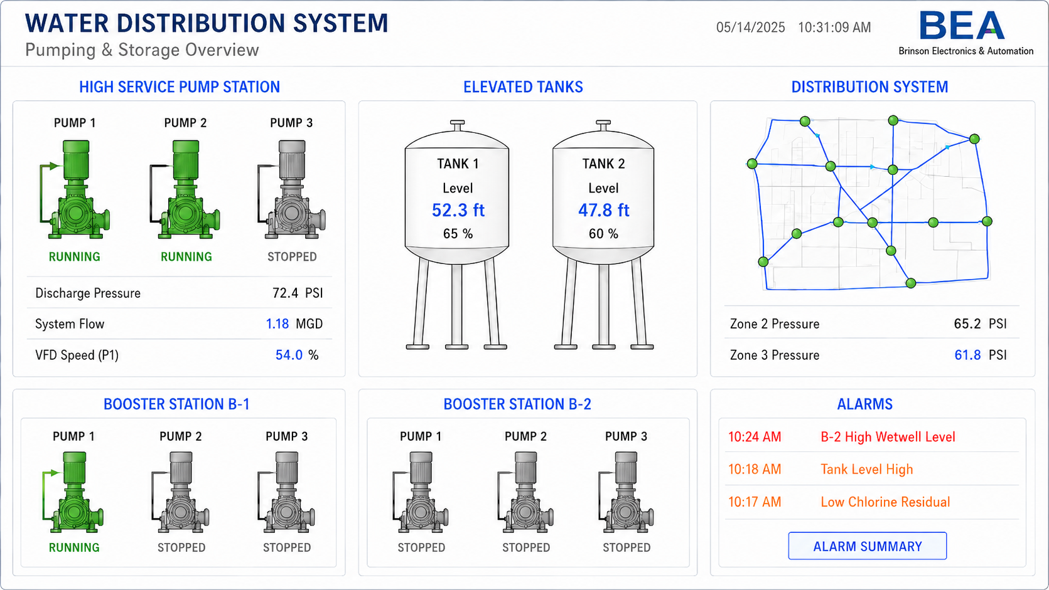Click Booster B-2 Pump 2 STOPPED status
The height and width of the screenshot is (590, 1049).
[x=526, y=548]
